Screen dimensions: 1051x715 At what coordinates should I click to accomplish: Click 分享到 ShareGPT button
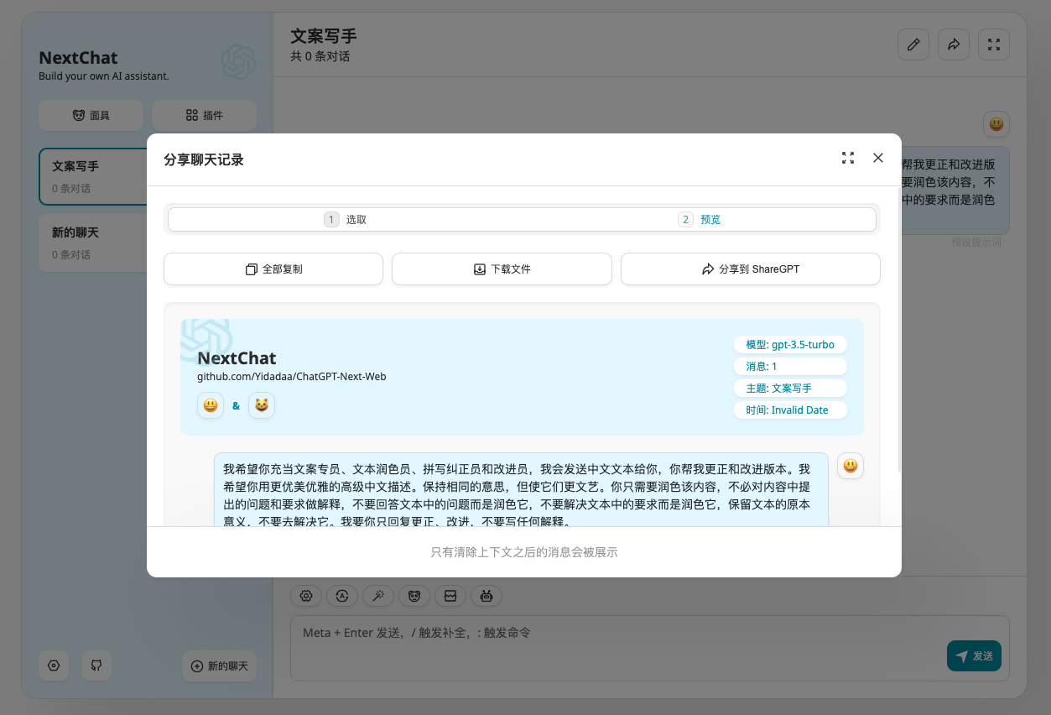[x=751, y=269]
